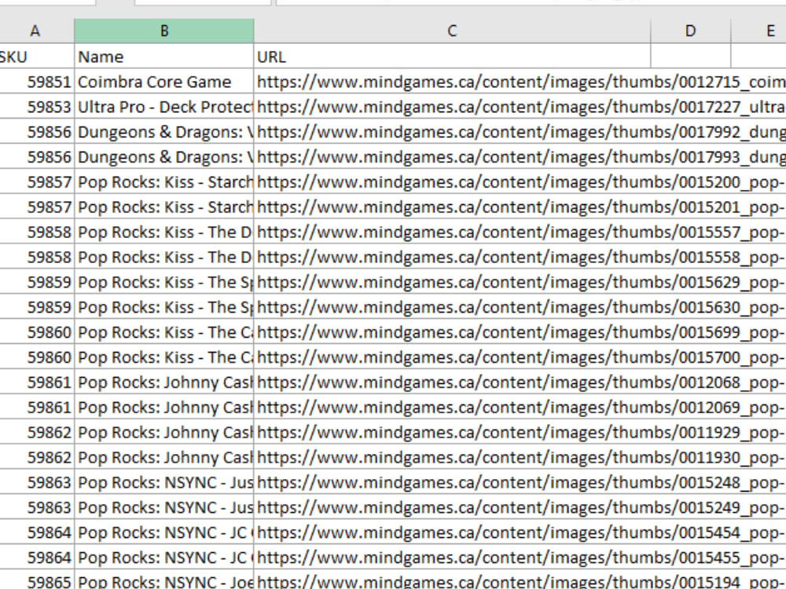
Task: Select SKU cell 59853
Action: pos(36,107)
